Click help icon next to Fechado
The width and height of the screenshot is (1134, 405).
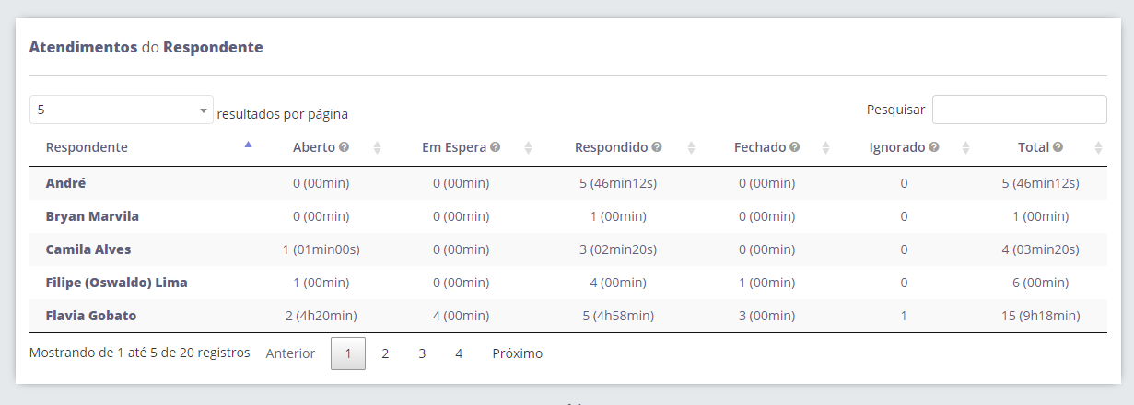794,147
